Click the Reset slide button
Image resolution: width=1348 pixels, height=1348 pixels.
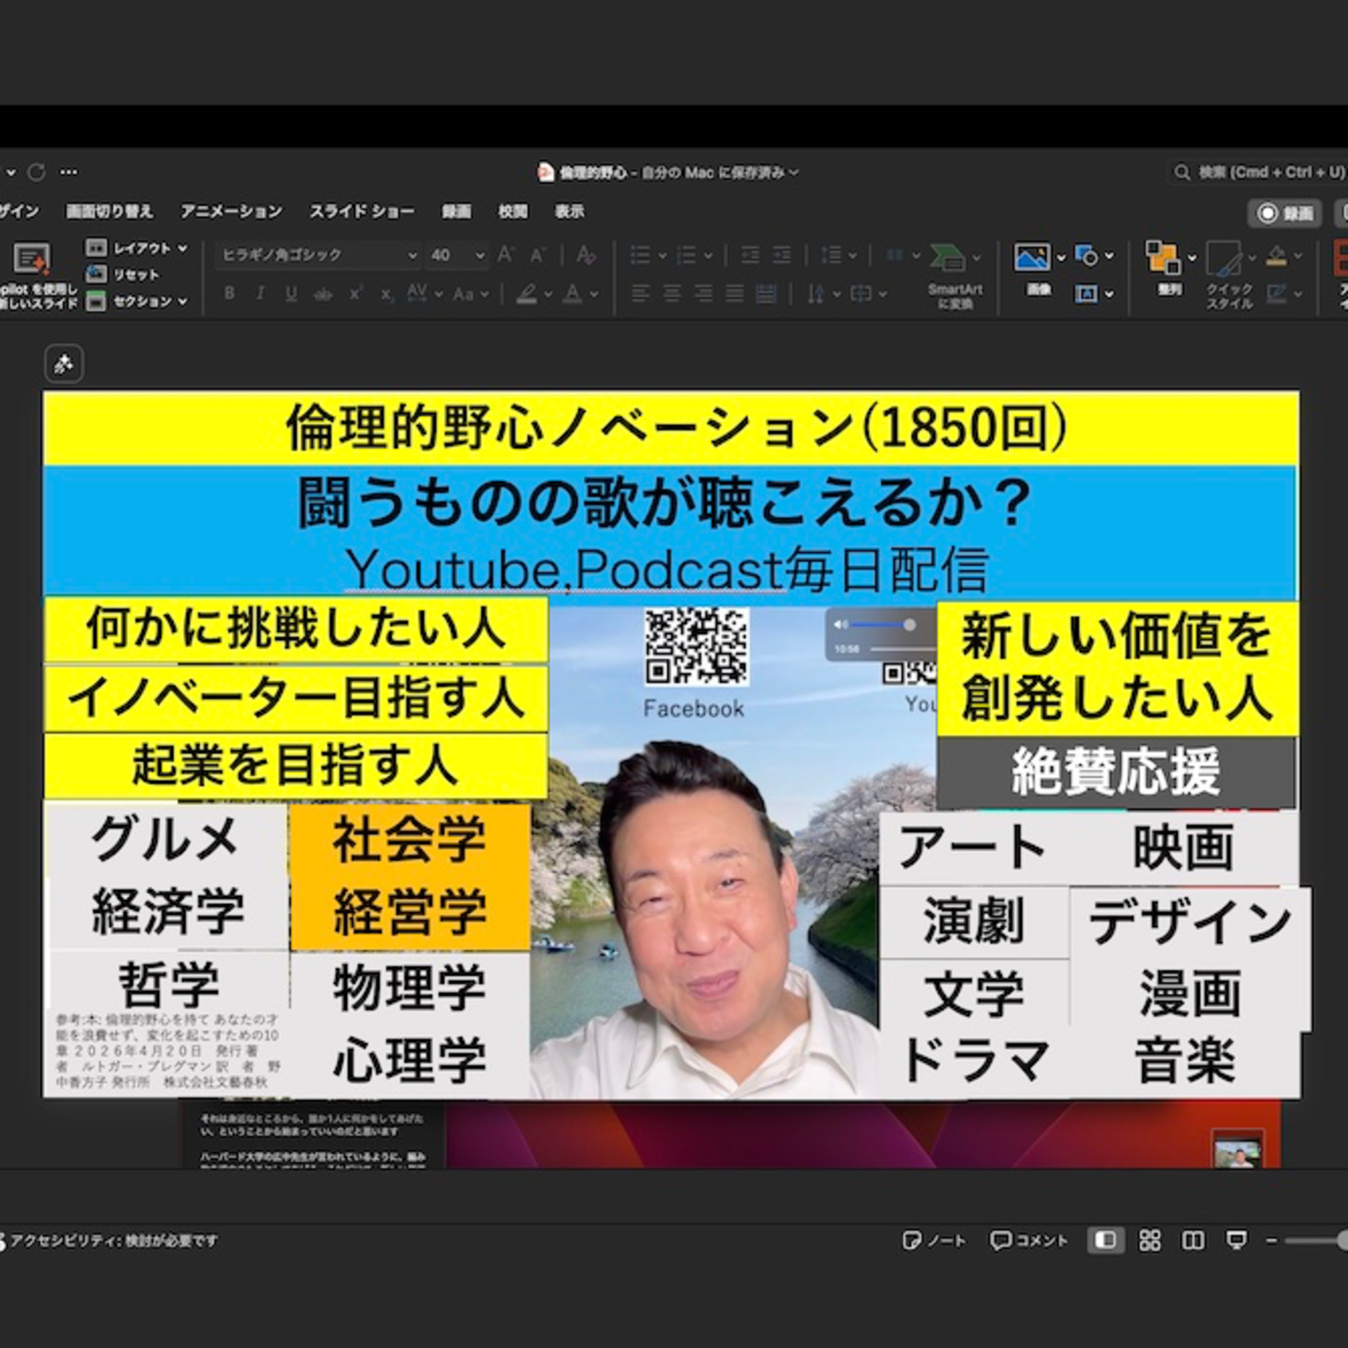pyautogui.click(x=123, y=274)
